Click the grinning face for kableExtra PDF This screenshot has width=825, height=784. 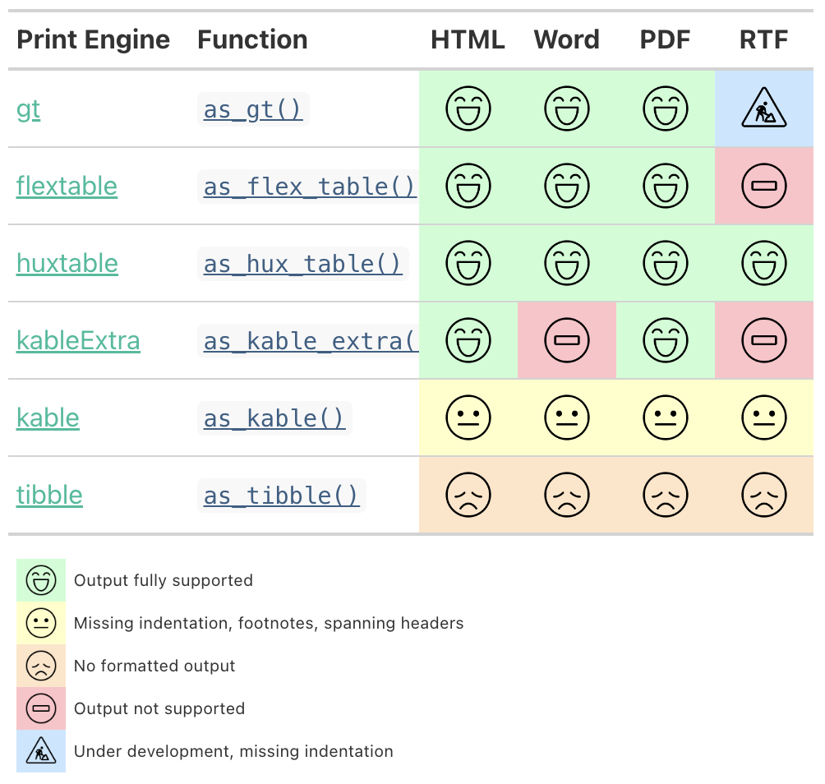(666, 341)
